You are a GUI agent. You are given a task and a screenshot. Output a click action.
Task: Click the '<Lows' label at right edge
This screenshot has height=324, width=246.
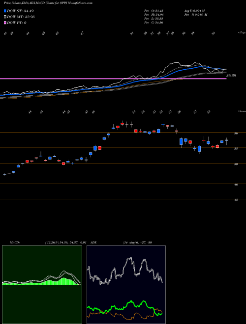click(x=242, y=111)
